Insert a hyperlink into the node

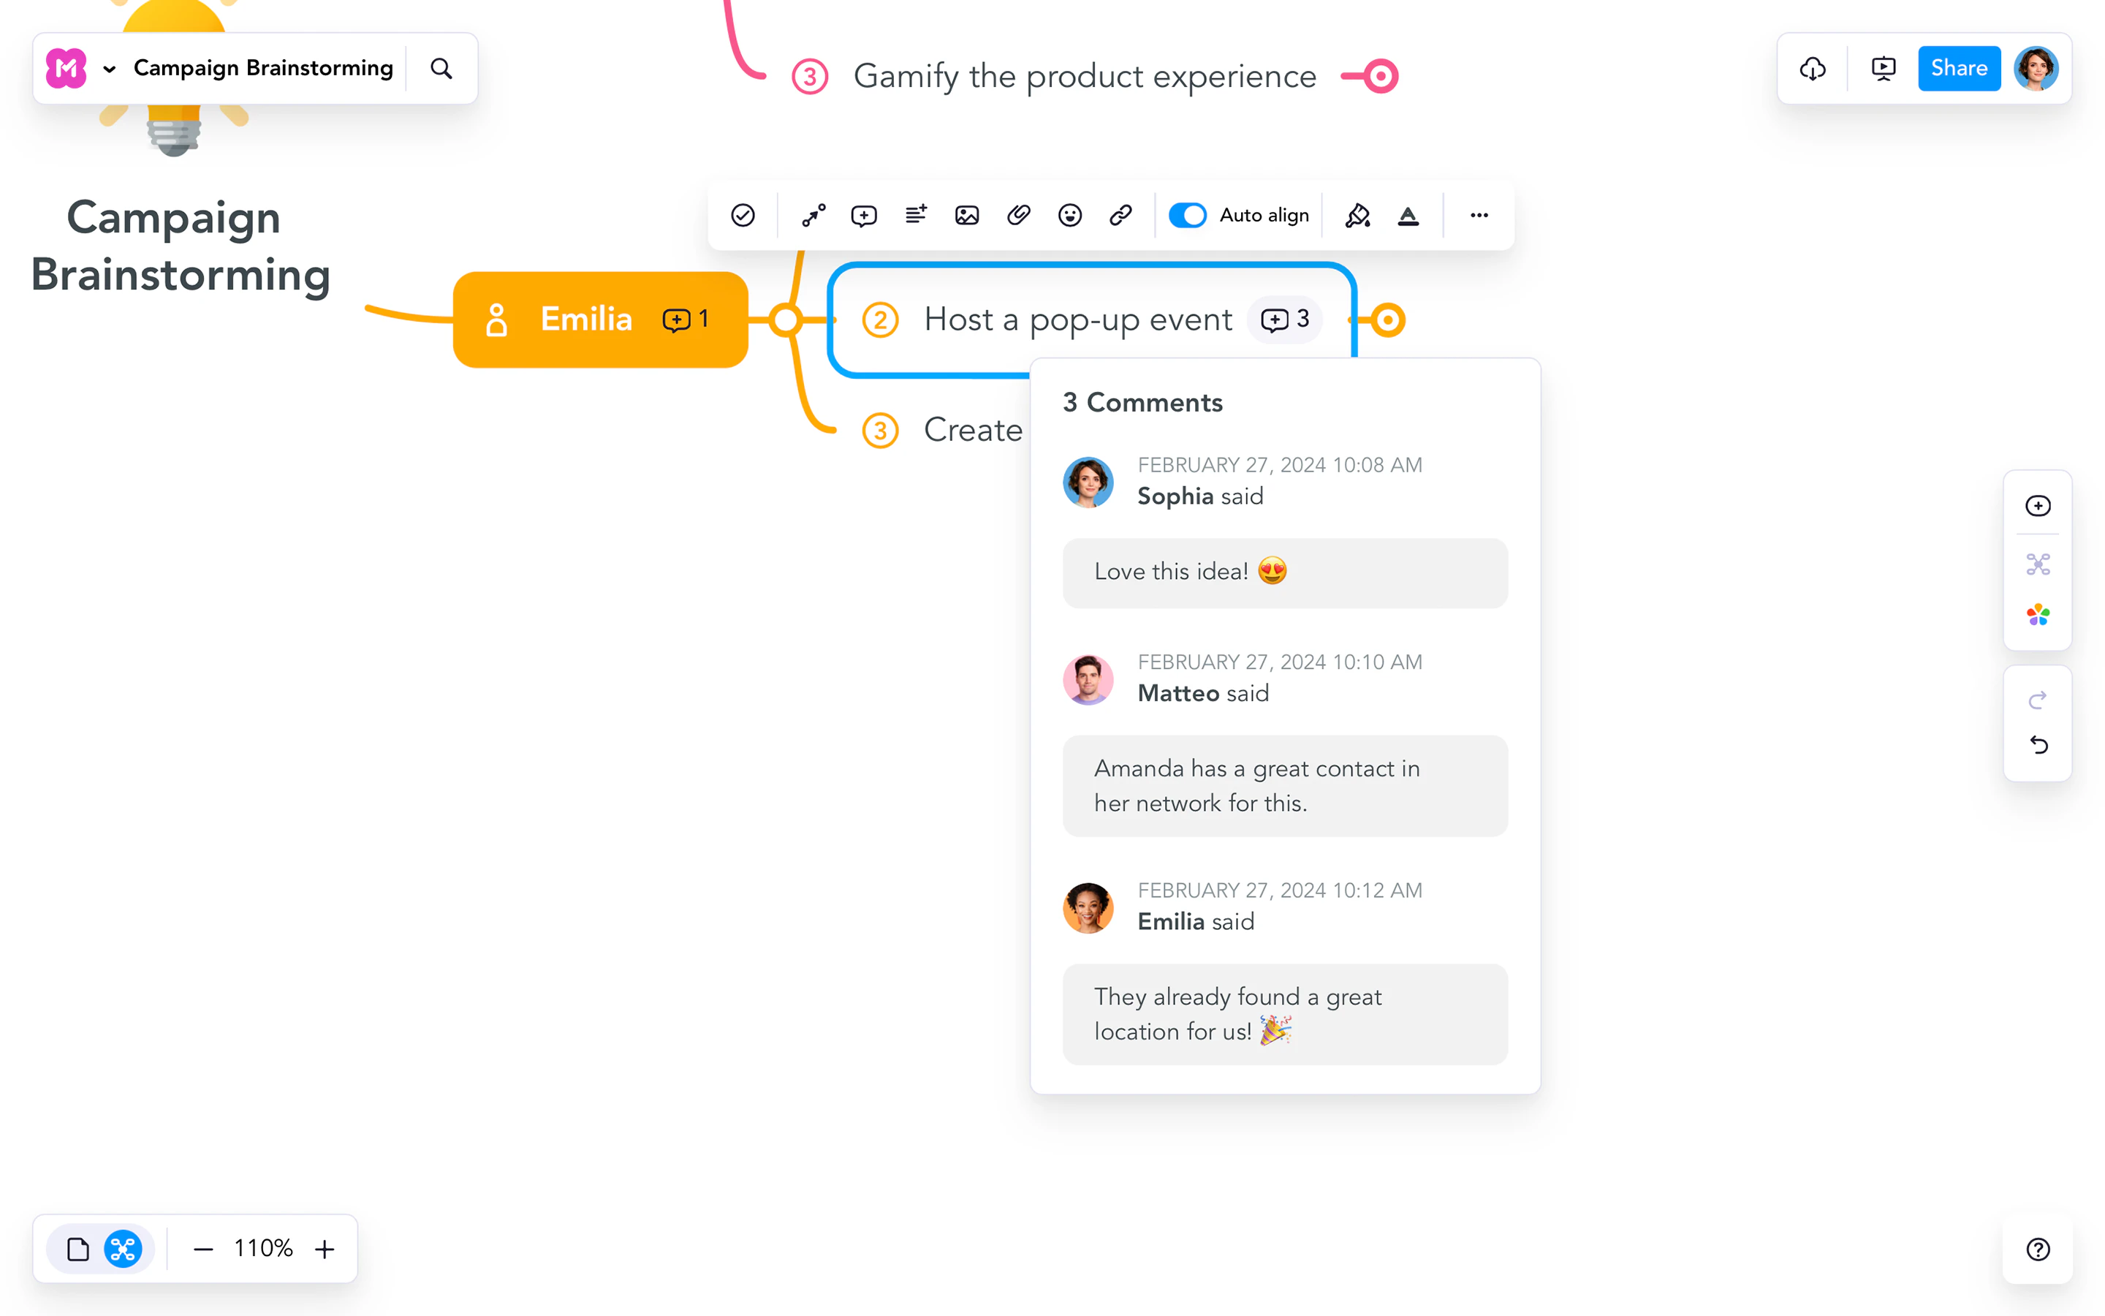click(1120, 215)
